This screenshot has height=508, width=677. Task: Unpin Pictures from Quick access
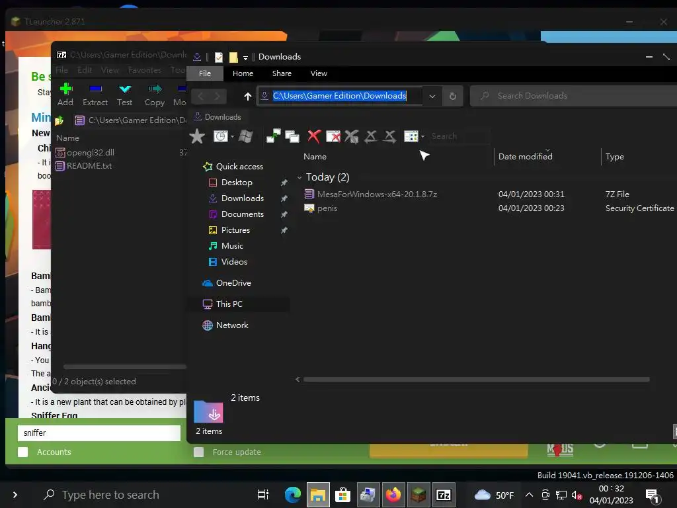[x=284, y=230]
